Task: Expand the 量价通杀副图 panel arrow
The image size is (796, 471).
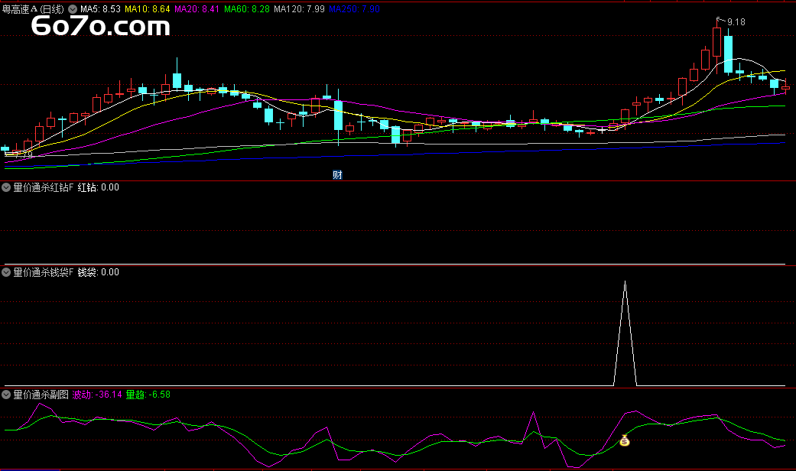Action: (x=7, y=395)
